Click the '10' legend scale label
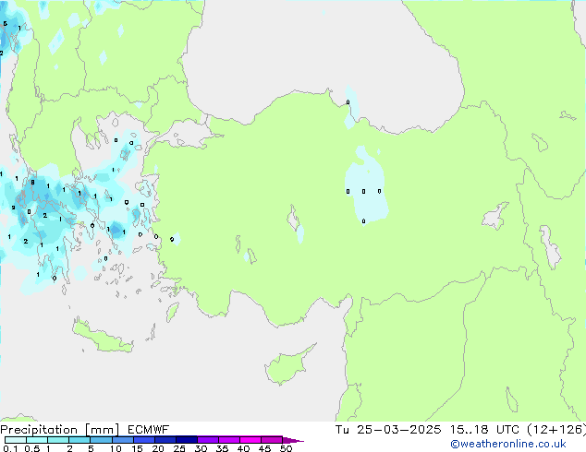 [x=116, y=448]
